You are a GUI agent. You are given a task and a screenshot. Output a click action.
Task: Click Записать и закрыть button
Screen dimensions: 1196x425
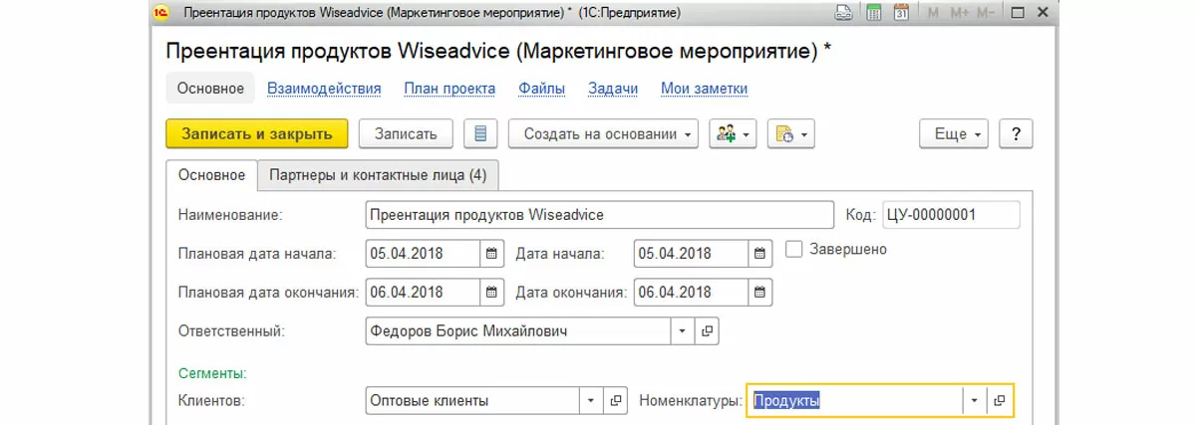click(x=256, y=134)
